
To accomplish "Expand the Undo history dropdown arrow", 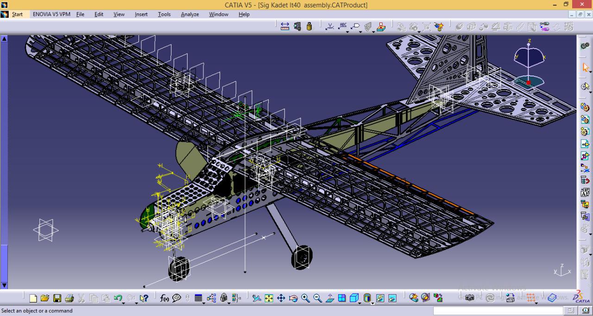I will 123,303.
